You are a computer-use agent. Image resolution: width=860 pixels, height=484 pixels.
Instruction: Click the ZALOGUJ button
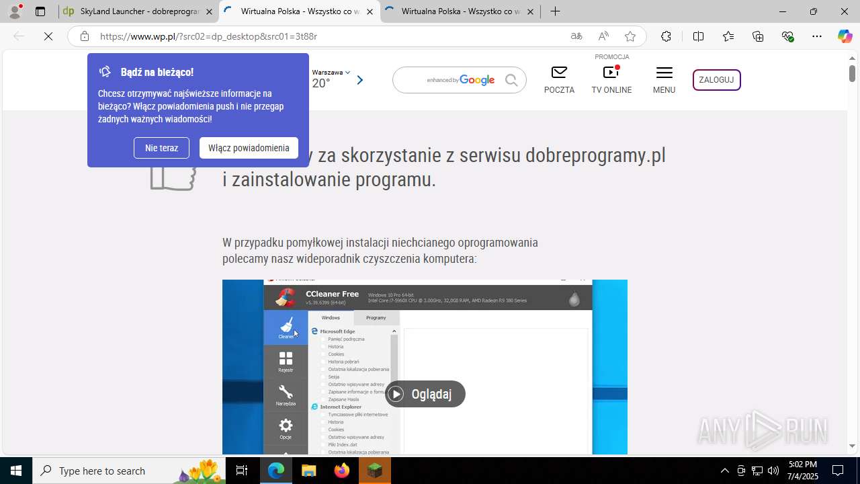(716, 80)
